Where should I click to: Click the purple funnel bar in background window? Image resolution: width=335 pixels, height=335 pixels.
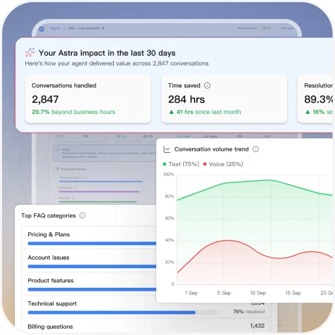(x=99, y=191)
